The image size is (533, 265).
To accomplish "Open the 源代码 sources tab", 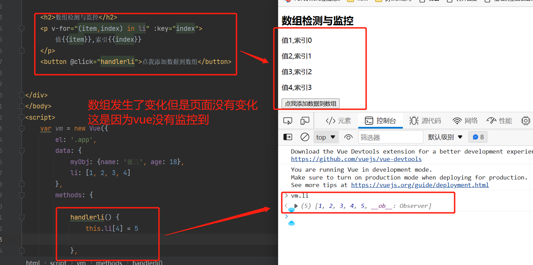I will [x=425, y=121].
